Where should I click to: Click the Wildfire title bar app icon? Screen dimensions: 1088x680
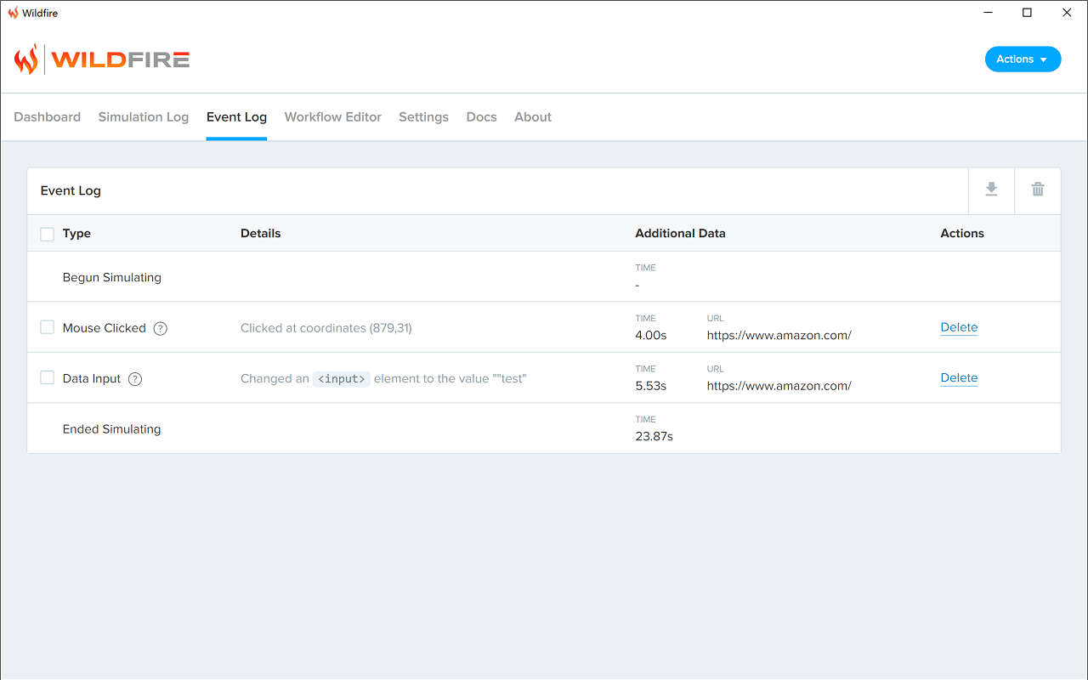(x=13, y=13)
